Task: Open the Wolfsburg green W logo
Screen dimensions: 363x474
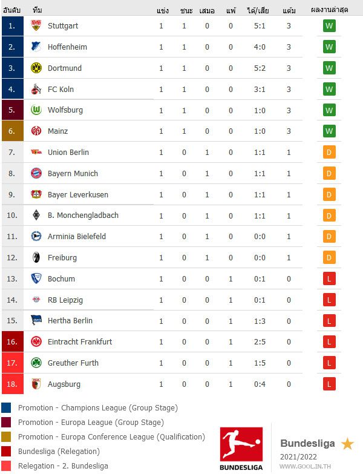Action: coord(36,110)
